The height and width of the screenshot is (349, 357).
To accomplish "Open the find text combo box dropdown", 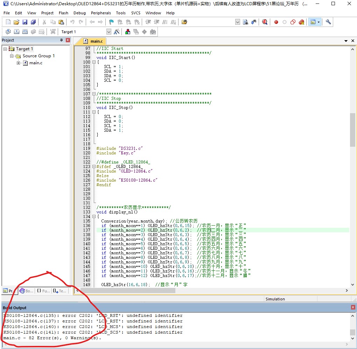I will click(237, 22).
